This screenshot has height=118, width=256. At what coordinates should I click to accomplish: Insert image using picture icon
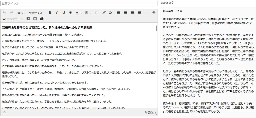[28, 19]
